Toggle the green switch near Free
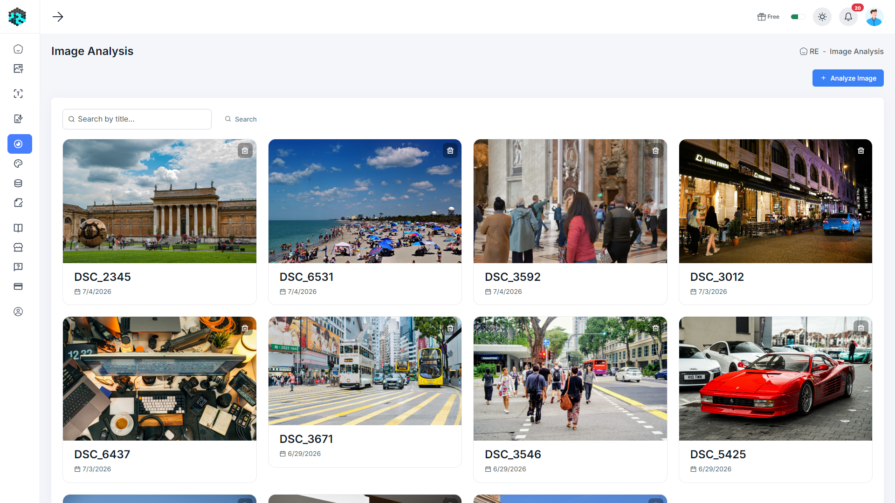The image size is (895, 503). [798, 17]
